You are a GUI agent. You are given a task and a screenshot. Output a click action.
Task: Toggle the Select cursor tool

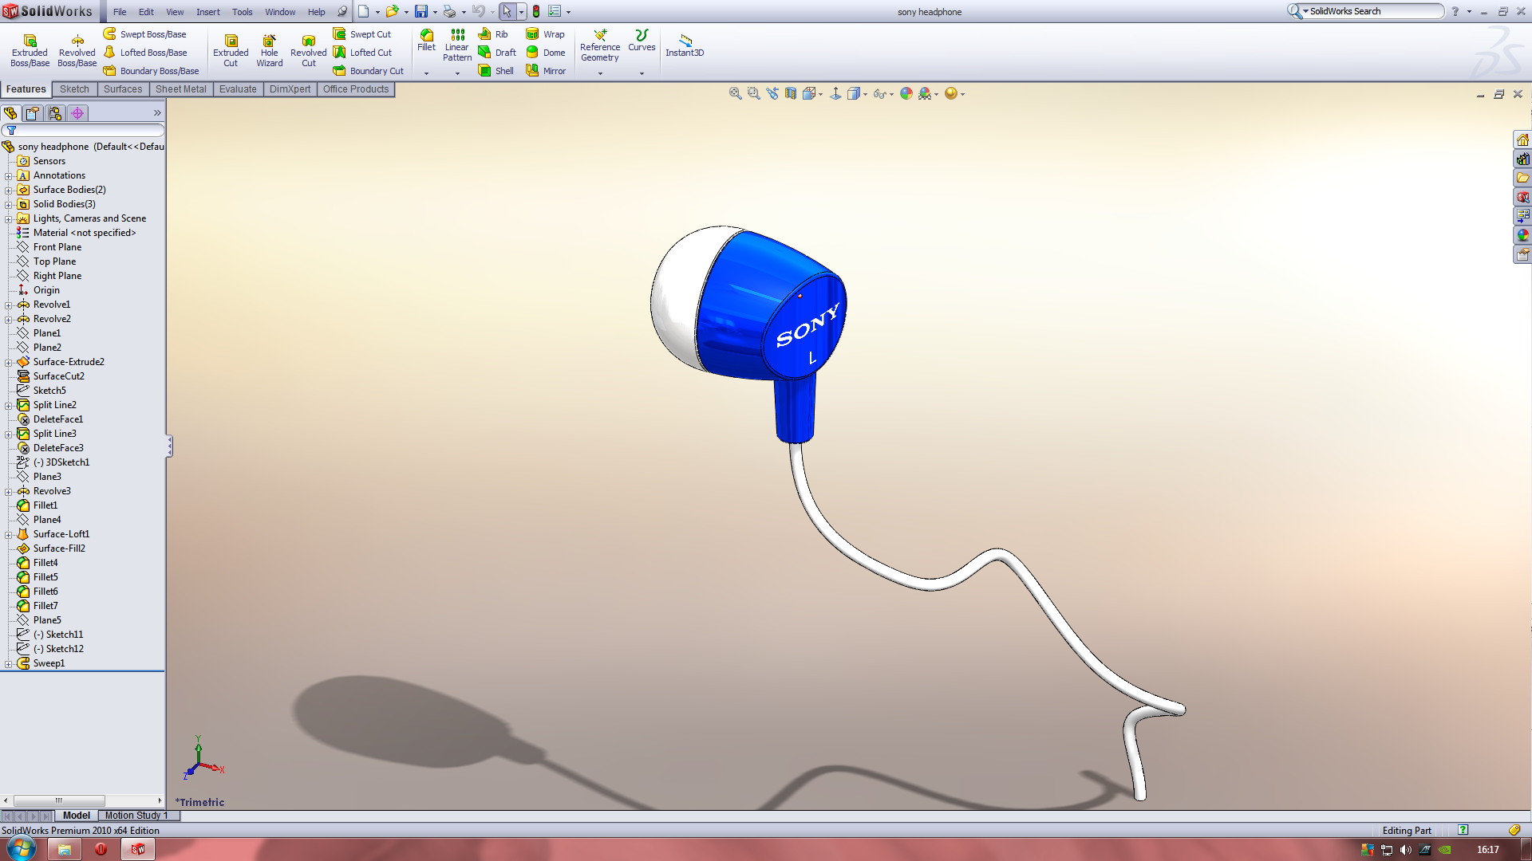coord(507,11)
